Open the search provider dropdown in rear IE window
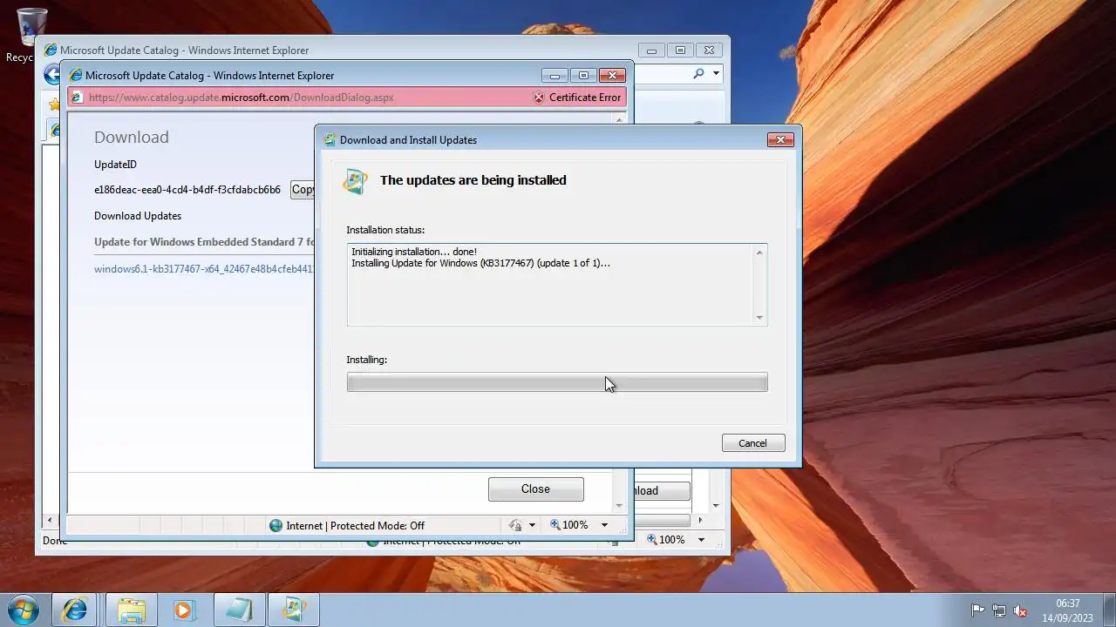This screenshot has height=627, width=1116. click(717, 74)
